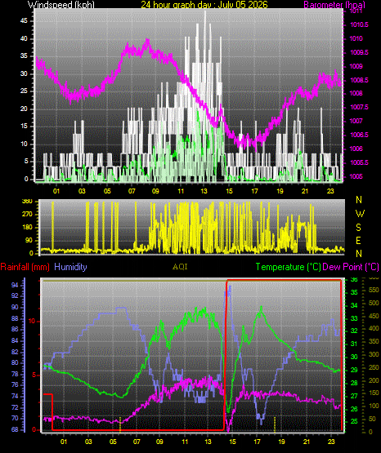Click hour 15 under the humidity graph
Image resolution: width=381 pixels, height=453 pixels.
pos(232,442)
